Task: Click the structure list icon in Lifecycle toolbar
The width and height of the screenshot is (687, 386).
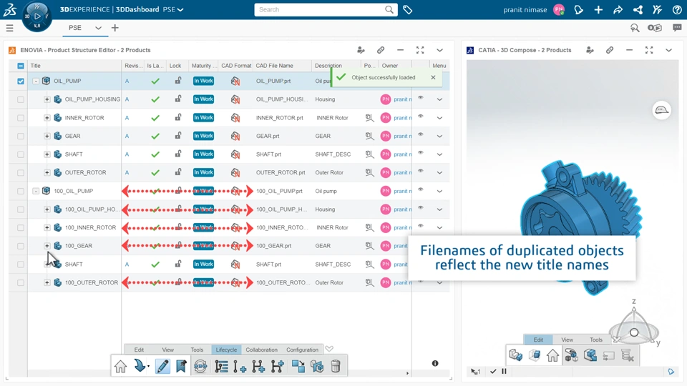Action: pos(221,366)
